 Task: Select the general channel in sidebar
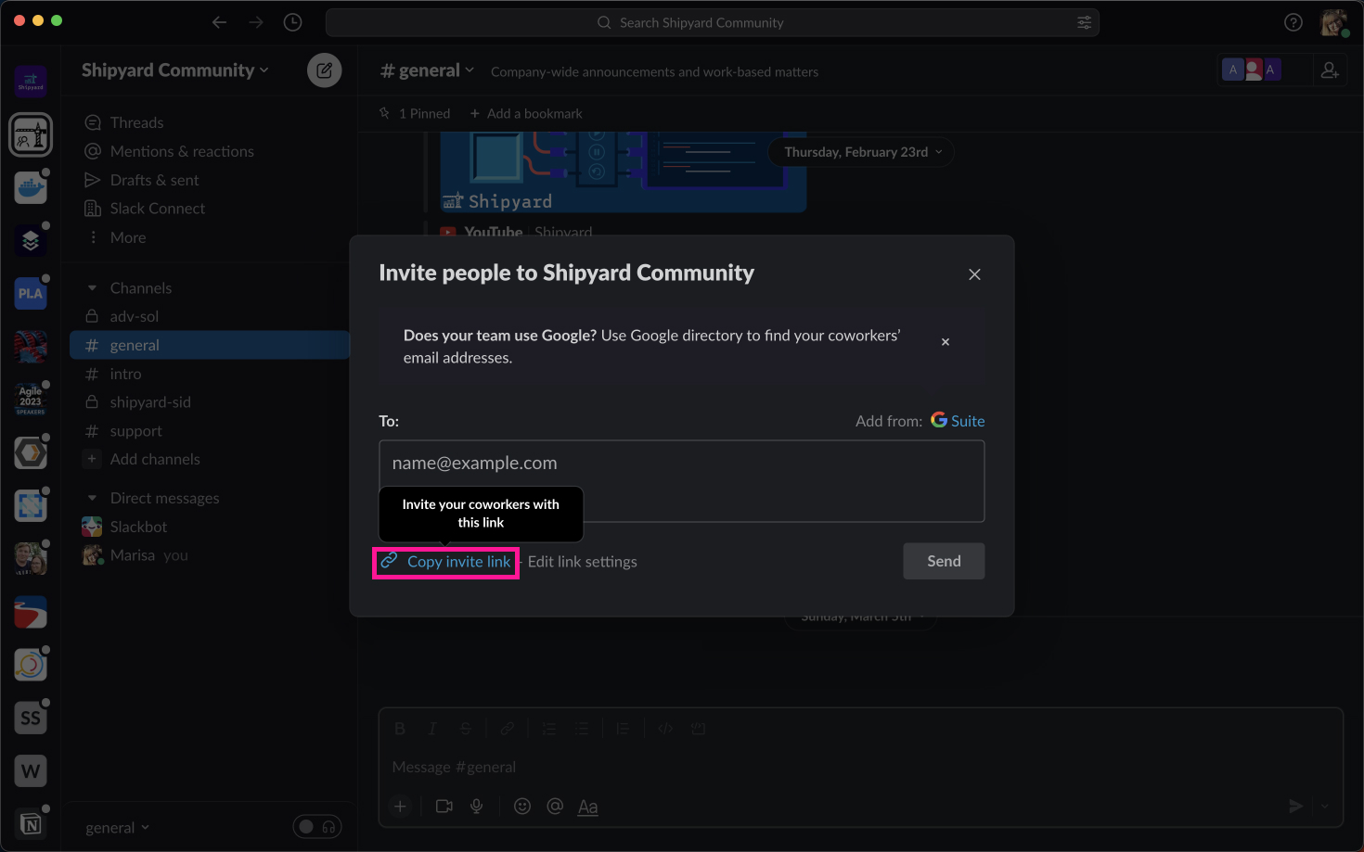209,345
